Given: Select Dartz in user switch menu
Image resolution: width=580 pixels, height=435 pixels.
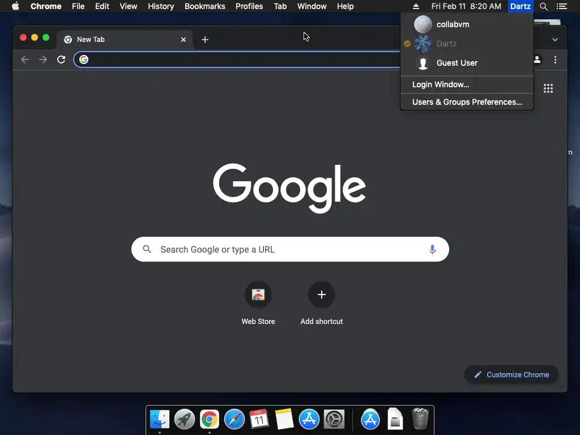Looking at the screenshot, I should pos(467,44).
